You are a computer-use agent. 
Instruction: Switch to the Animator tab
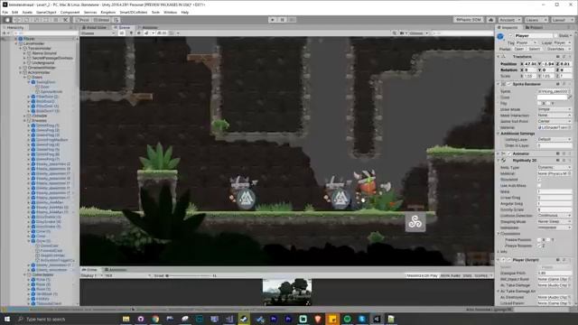coord(148,28)
